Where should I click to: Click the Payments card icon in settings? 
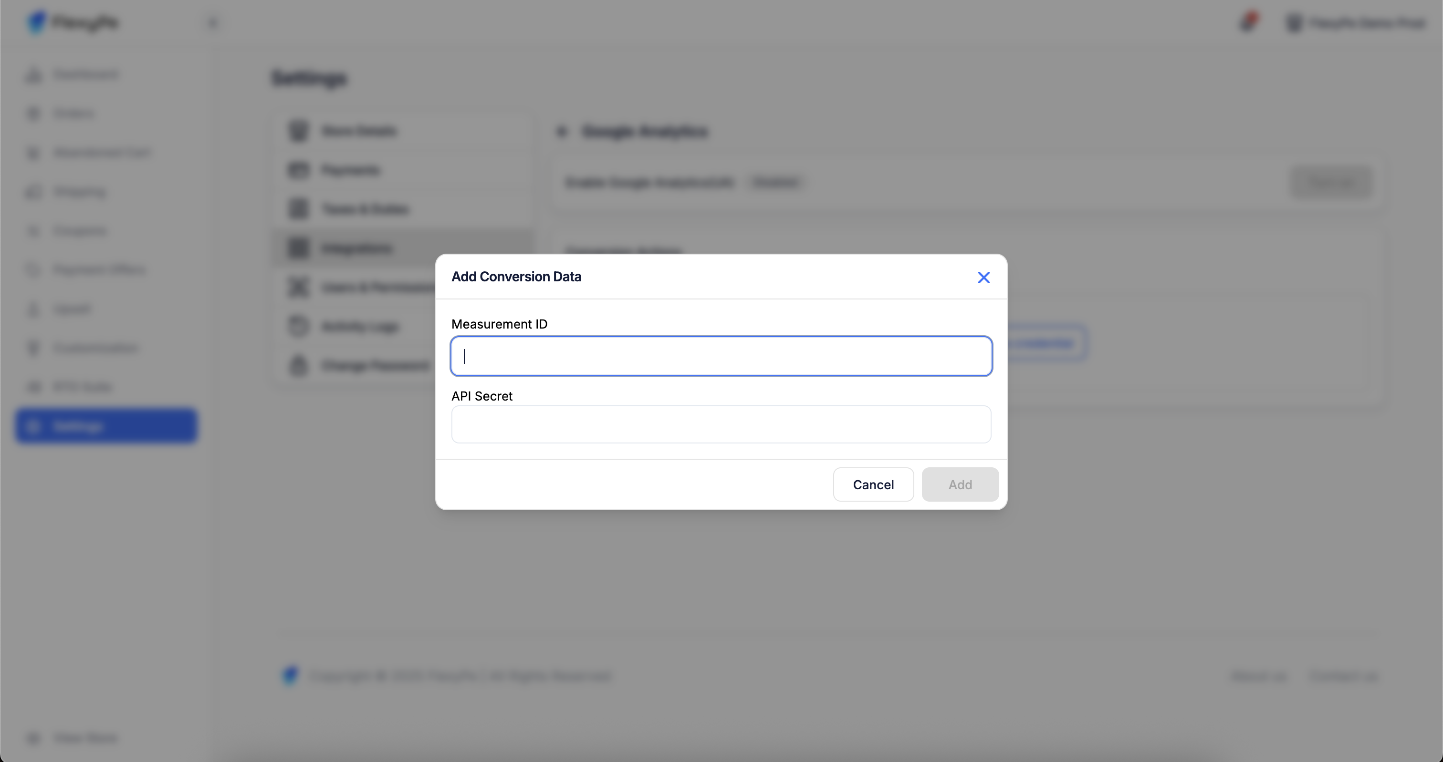pos(299,170)
